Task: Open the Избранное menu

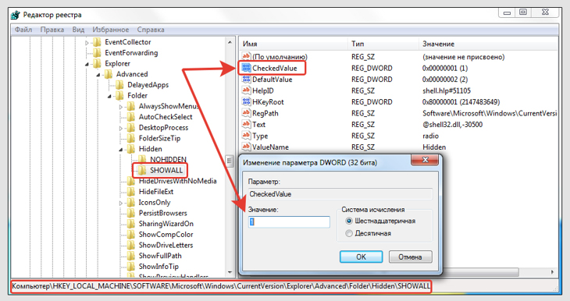Action: pos(111,30)
